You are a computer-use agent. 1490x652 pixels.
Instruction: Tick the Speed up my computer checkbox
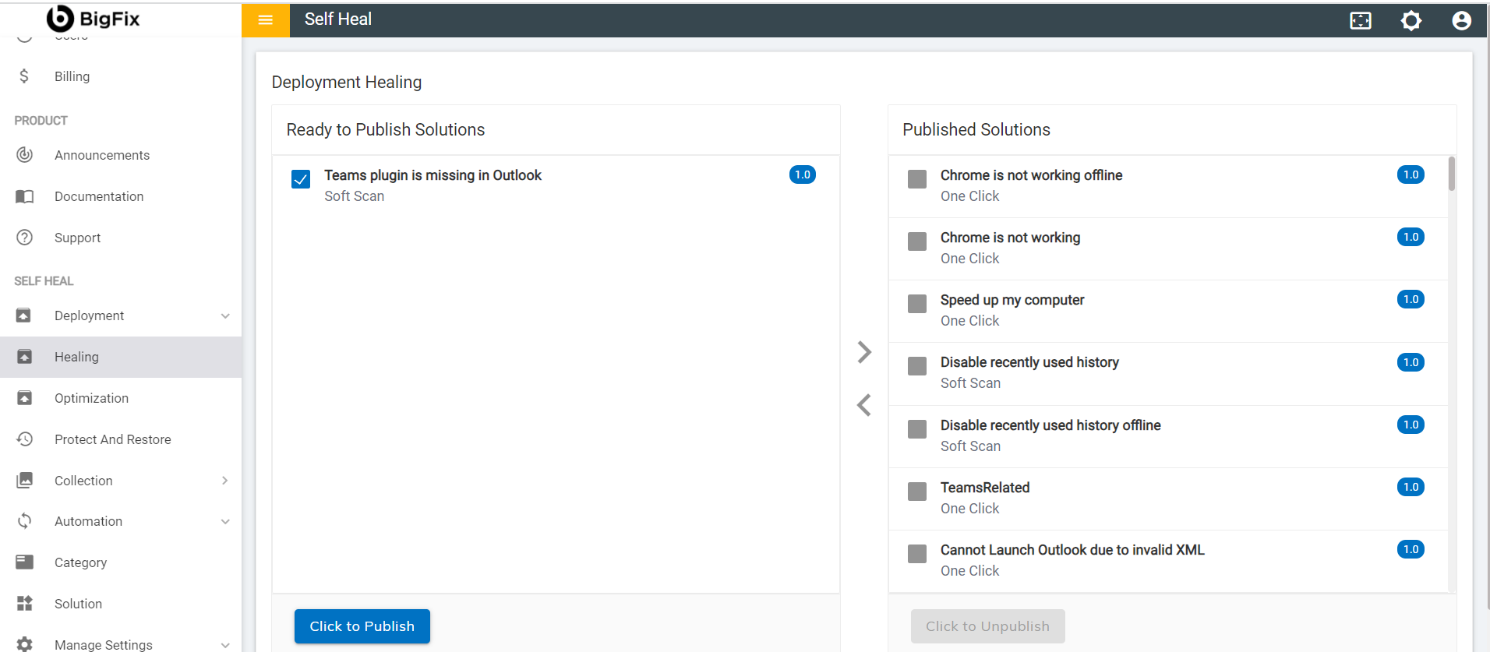(x=917, y=304)
